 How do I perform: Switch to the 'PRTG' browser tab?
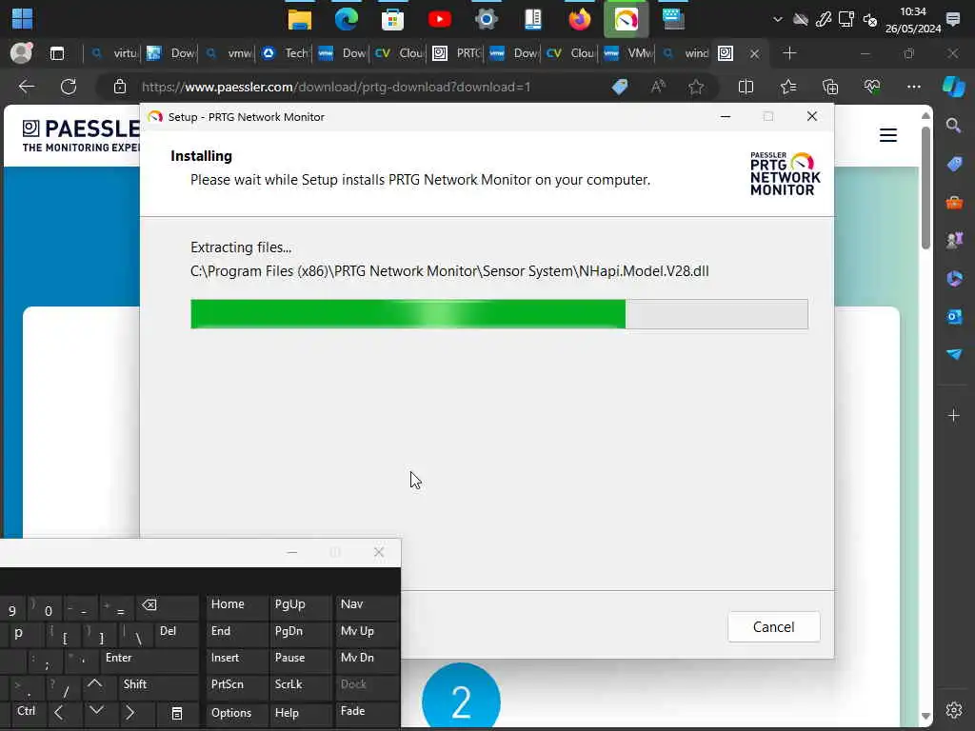click(x=458, y=53)
